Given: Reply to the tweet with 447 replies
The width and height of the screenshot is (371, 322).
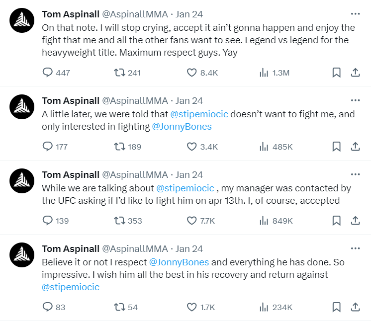Looking at the screenshot, I should (x=48, y=73).
